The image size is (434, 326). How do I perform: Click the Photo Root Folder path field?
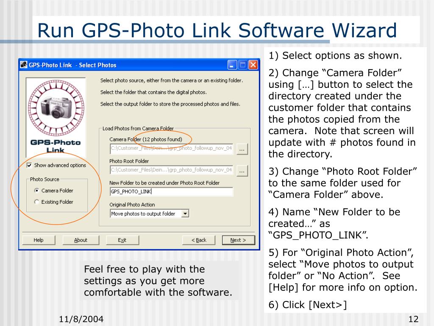pyautogui.click(x=171, y=170)
